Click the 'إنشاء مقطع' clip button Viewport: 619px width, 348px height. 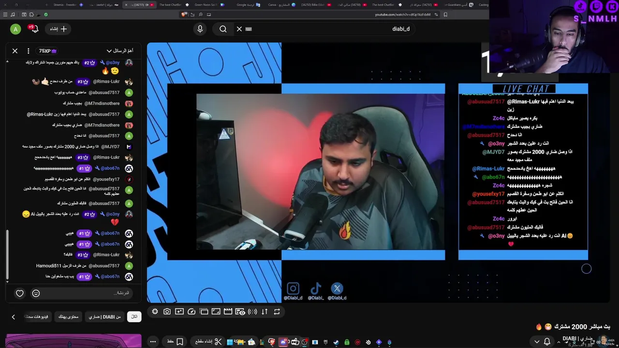point(208,342)
